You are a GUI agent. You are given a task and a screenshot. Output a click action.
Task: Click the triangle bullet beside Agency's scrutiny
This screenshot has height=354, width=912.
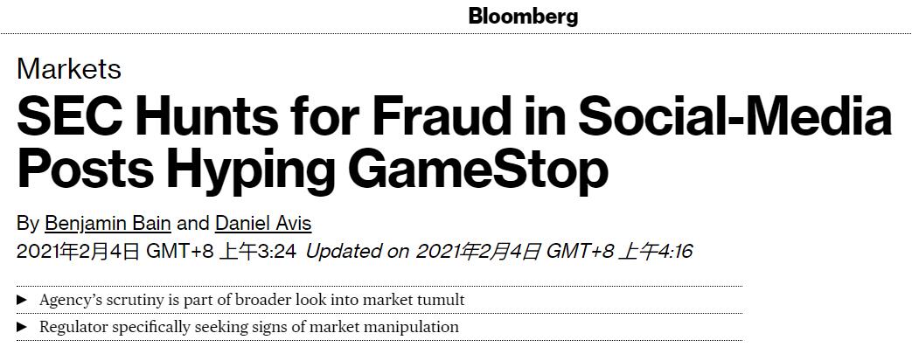[23, 300]
